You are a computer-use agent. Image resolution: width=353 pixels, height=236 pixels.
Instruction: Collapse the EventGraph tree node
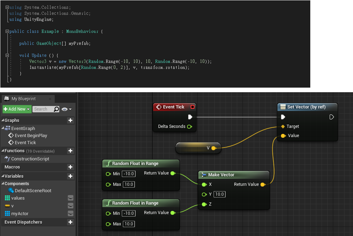[3, 129]
